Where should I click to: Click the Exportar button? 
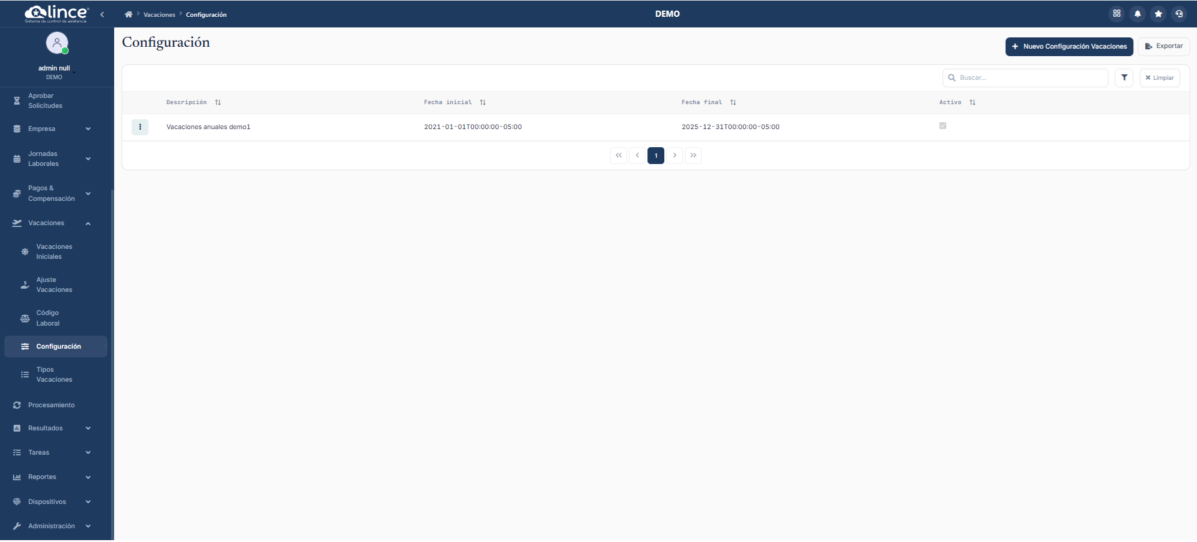tap(1163, 47)
